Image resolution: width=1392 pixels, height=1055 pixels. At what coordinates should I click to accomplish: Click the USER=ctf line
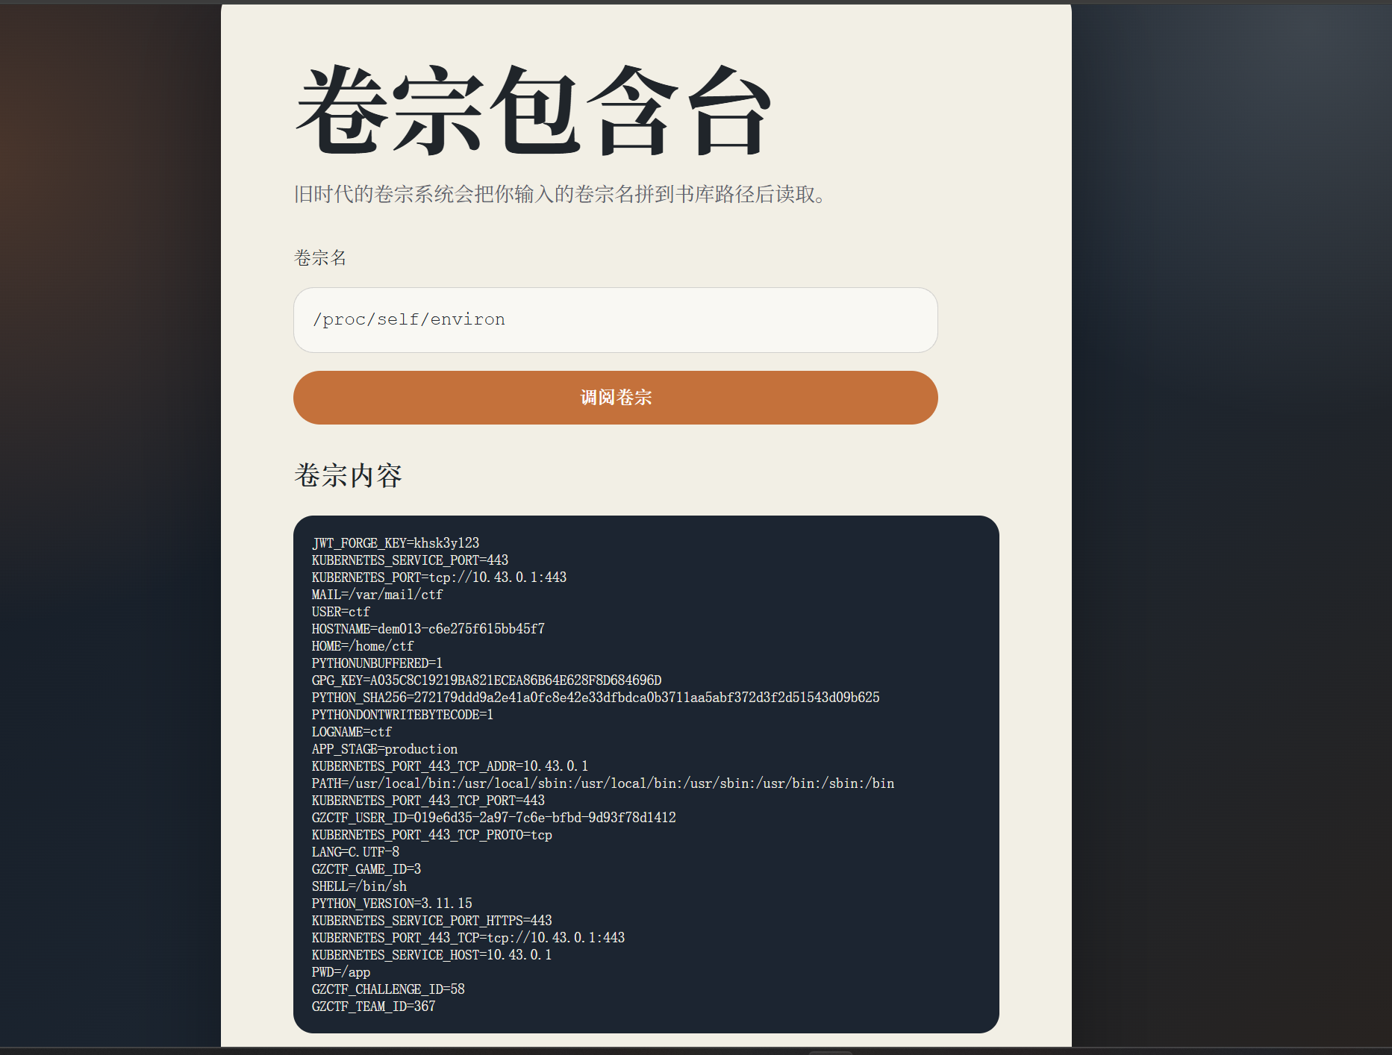[340, 612]
